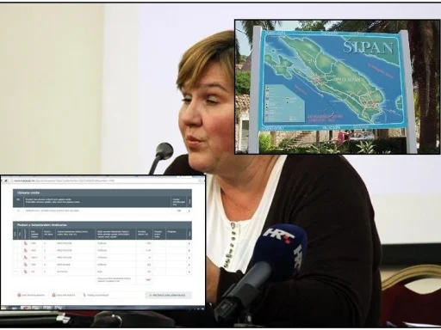
Task: Click the middle red icon below the table
Action: [x=53, y=295]
